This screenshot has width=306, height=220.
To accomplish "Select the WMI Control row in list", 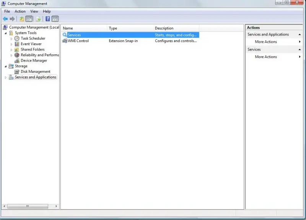I will [x=130, y=41].
